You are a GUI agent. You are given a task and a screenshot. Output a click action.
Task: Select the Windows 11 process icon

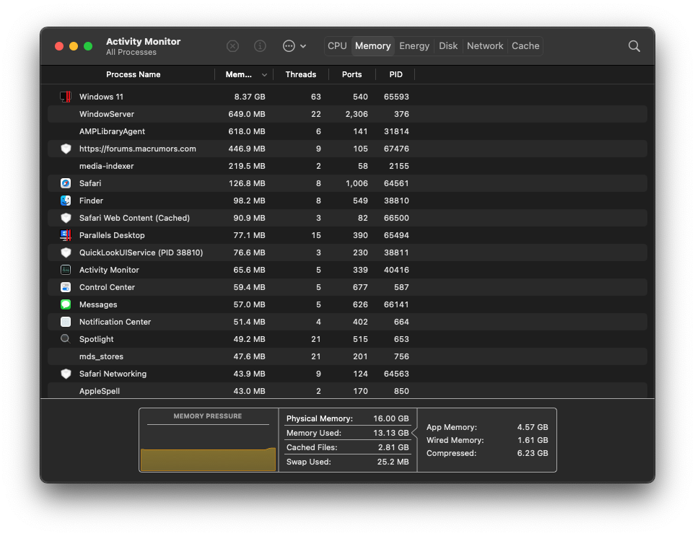(x=66, y=97)
